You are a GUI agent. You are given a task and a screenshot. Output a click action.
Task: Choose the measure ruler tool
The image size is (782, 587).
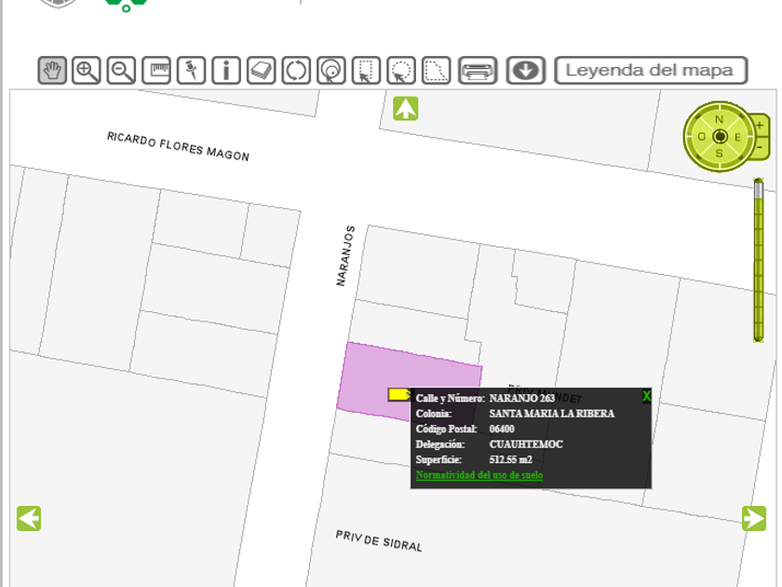[x=155, y=71]
